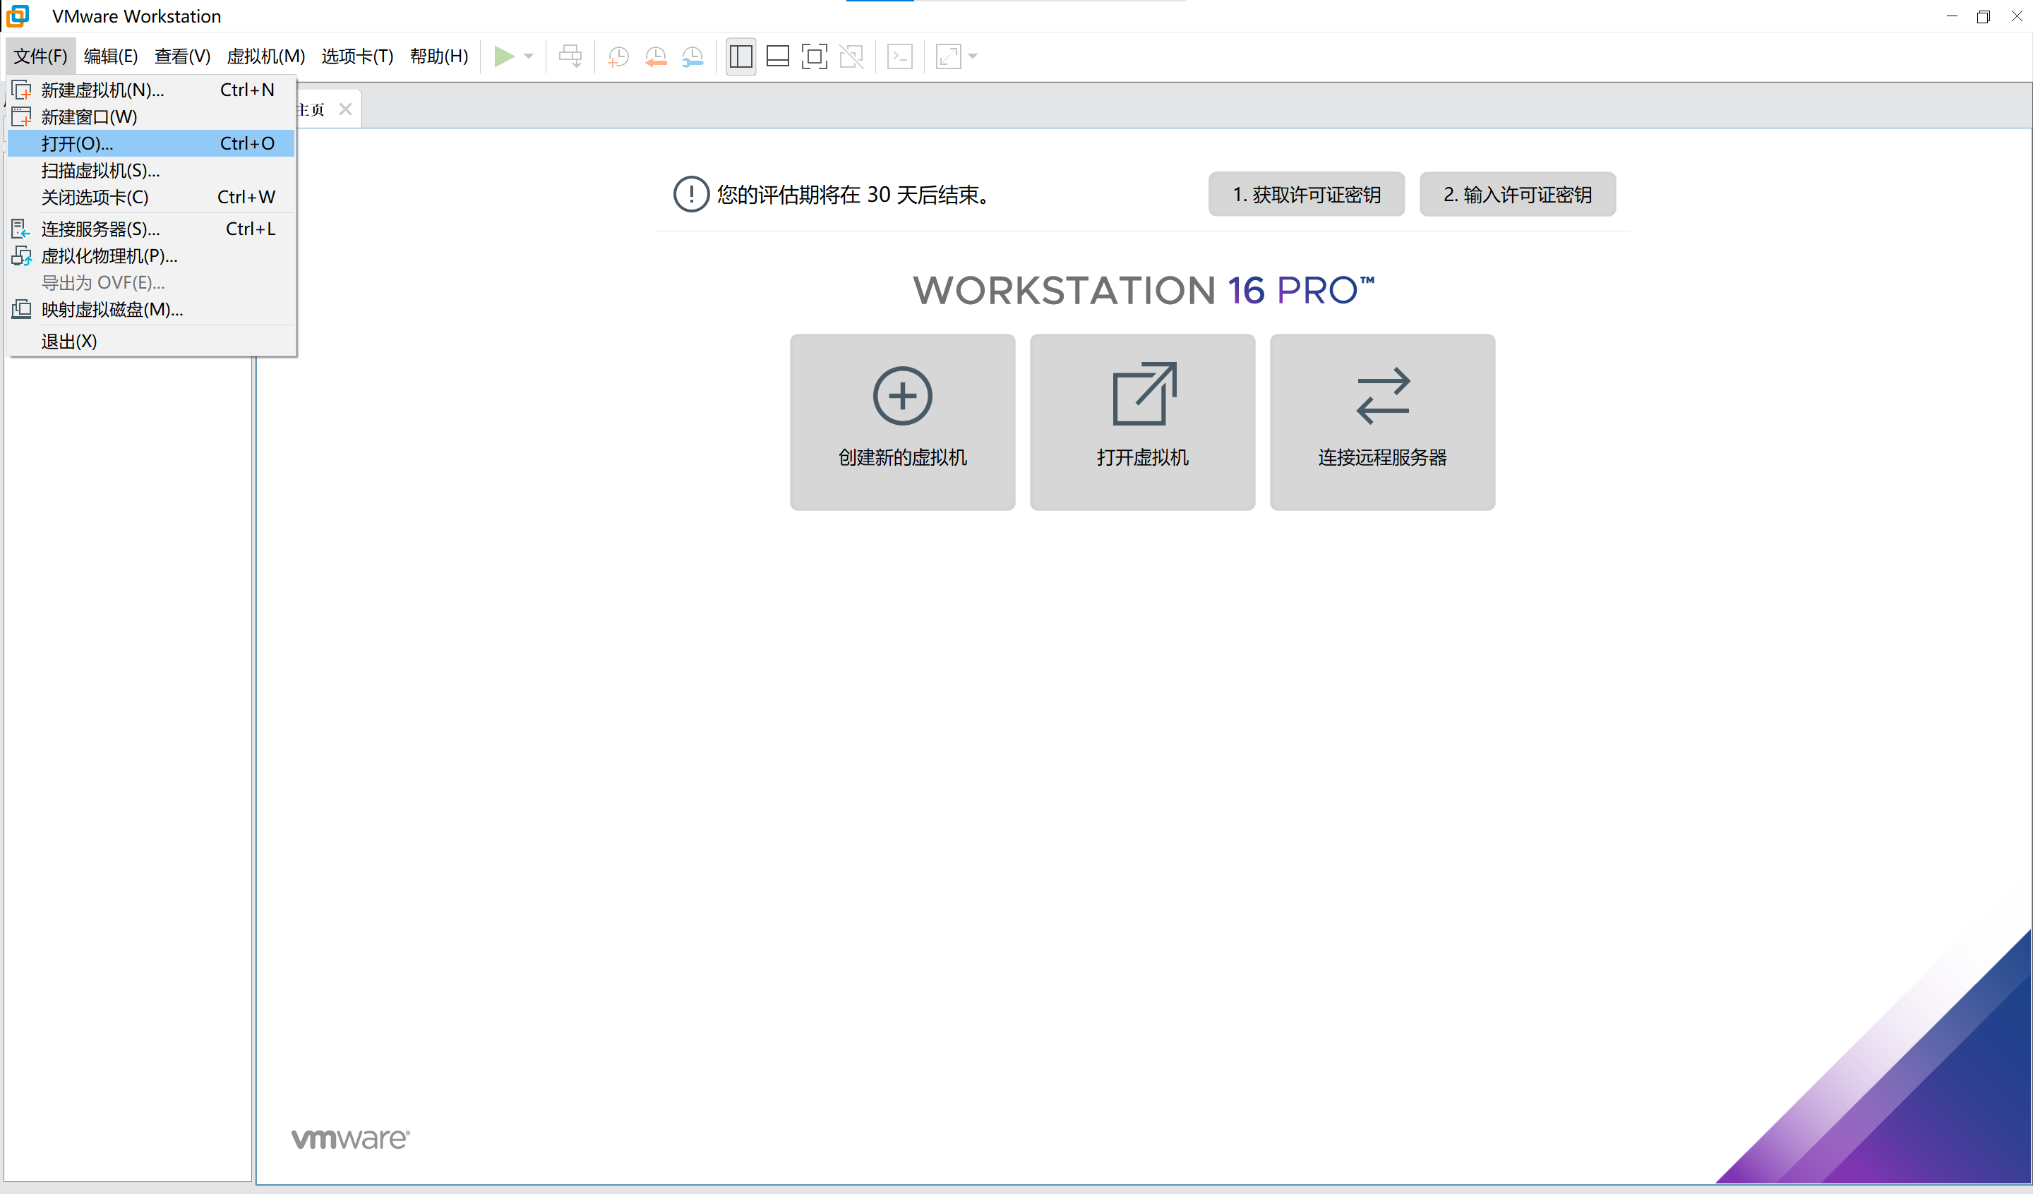The height and width of the screenshot is (1194, 2033).
Task: Click the 打开虚拟机 tile
Action: [1142, 422]
